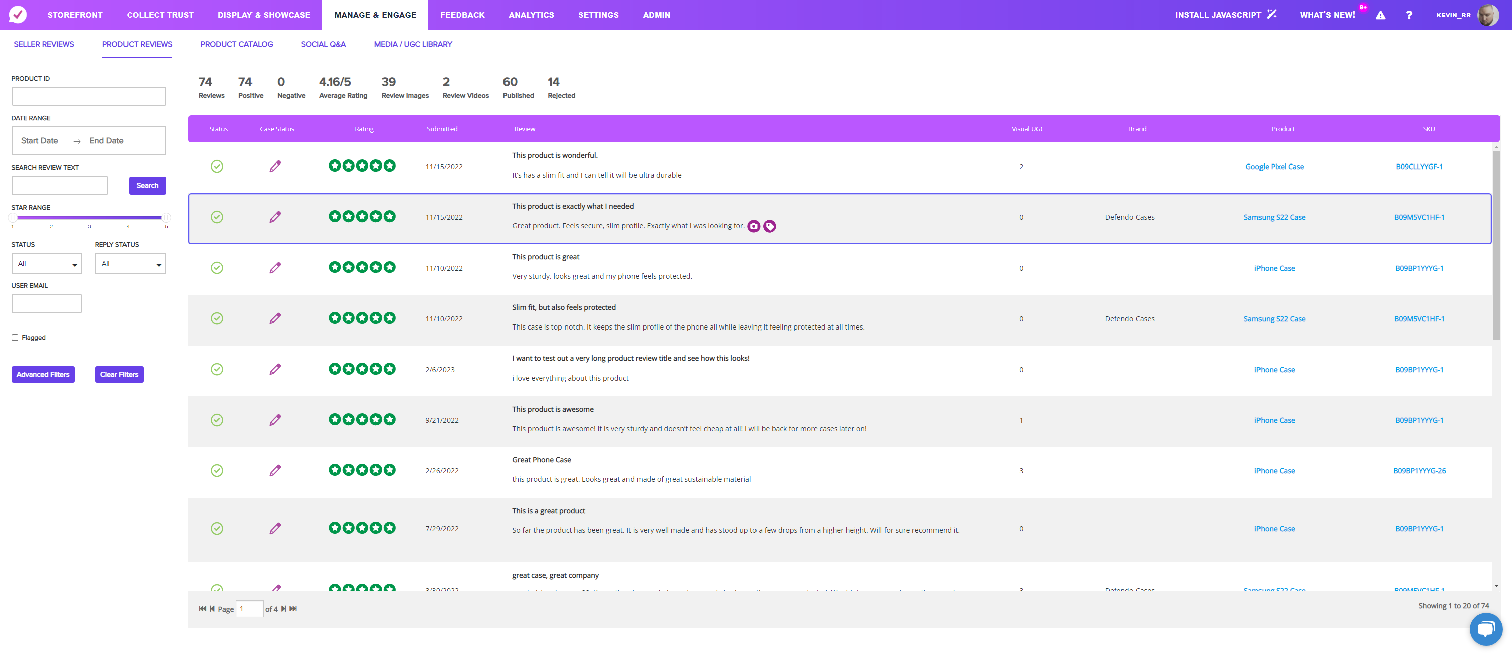The image size is (1512, 655).
Task: Click the Star Range slider left handle
Action: (x=13, y=218)
